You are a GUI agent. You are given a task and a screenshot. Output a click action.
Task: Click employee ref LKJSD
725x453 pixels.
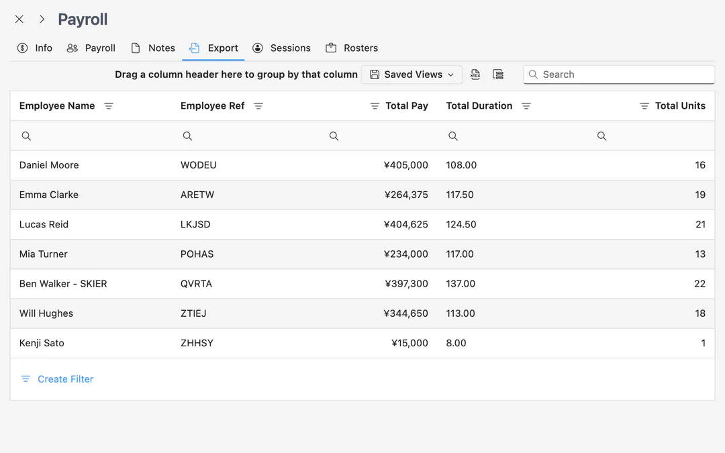(195, 224)
